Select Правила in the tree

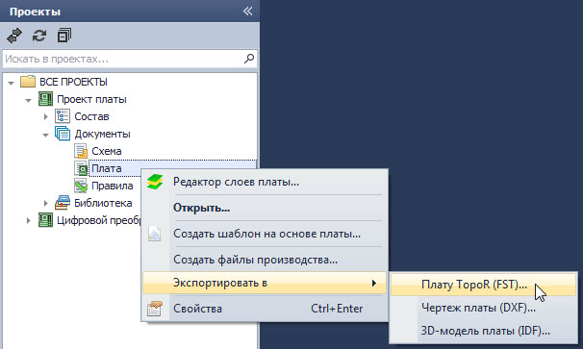112,186
